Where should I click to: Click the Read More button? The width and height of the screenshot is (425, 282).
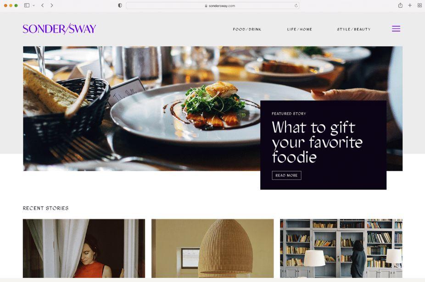(286, 175)
